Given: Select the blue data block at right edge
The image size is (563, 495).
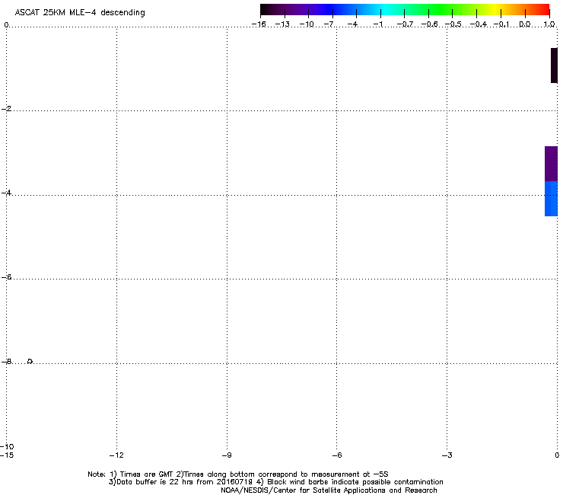Looking at the screenshot, I should (x=551, y=199).
